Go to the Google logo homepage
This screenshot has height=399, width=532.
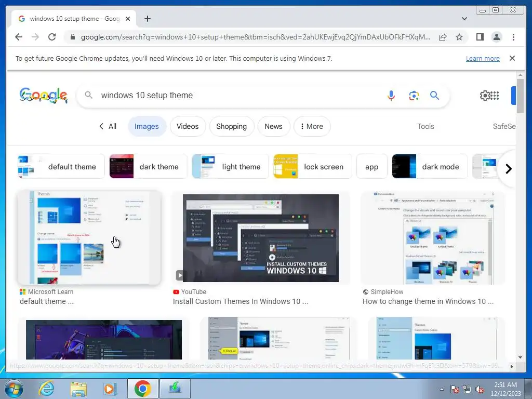tap(44, 96)
